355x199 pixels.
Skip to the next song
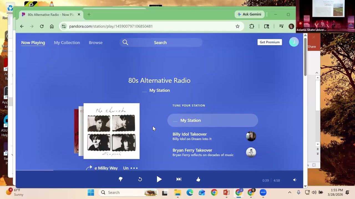tap(179, 179)
